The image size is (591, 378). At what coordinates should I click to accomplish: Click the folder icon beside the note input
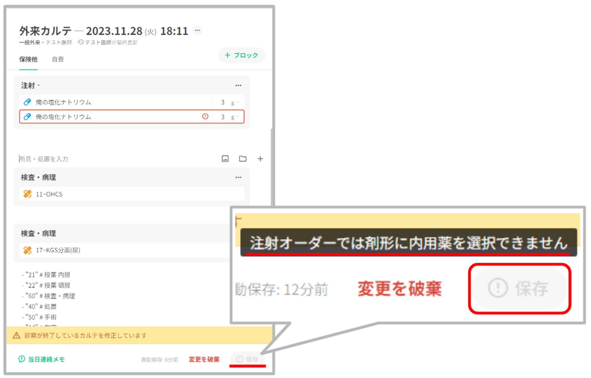coord(243,159)
